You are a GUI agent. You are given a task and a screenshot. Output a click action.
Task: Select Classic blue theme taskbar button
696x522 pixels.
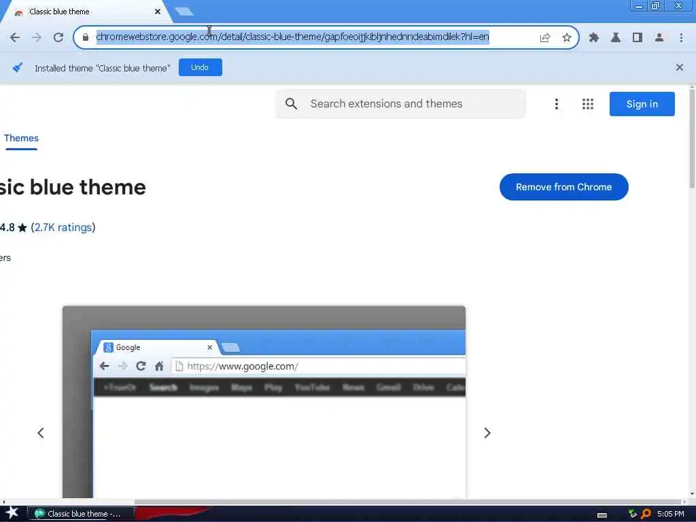tap(81, 514)
